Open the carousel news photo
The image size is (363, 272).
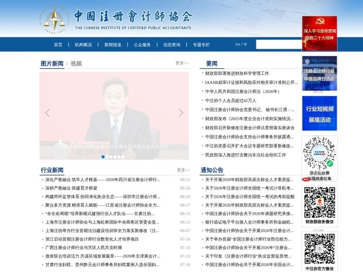point(114,116)
